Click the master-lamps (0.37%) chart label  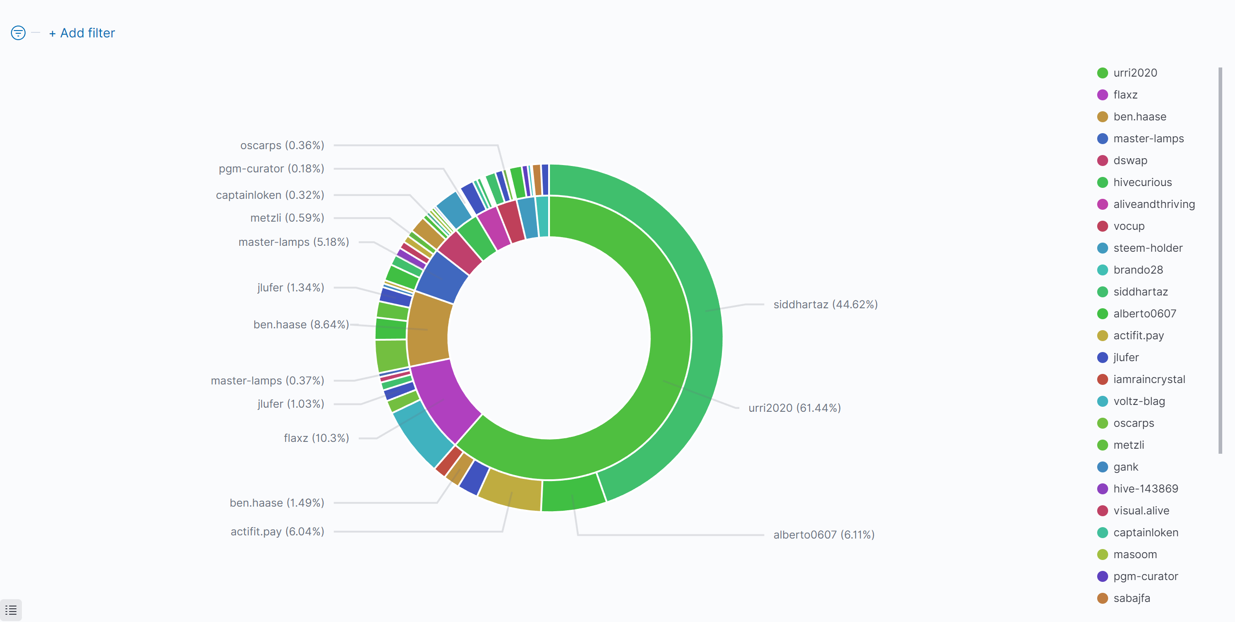[x=267, y=380]
